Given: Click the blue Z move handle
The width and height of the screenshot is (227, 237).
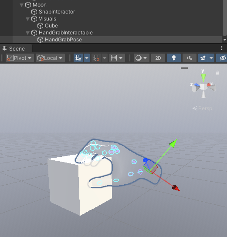Looking at the screenshot, I should [x=146, y=160].
